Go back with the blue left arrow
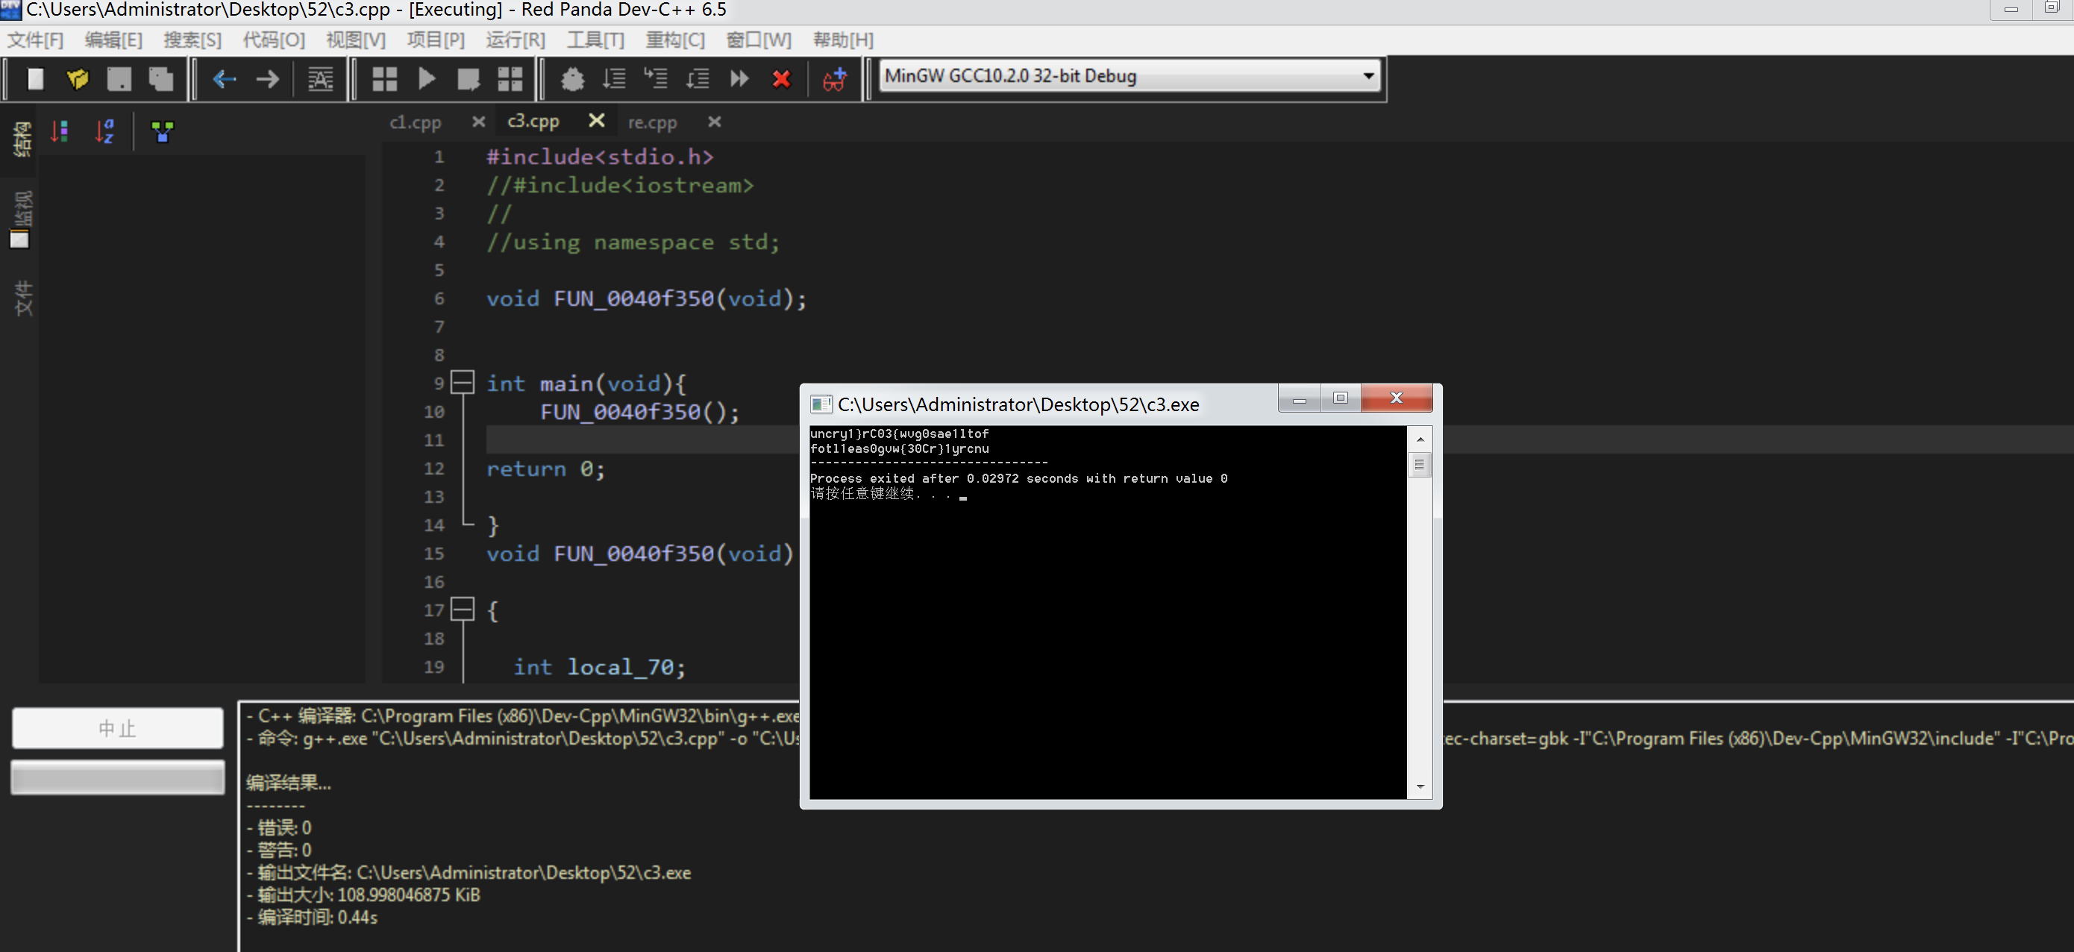This screenshot has height=952, width=2074. coord(225,79)
